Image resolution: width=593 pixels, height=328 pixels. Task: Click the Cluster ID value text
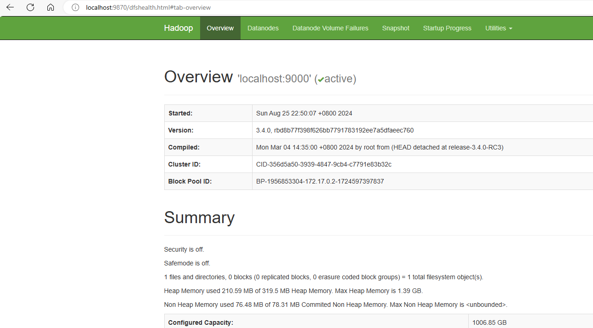[323, 164]
